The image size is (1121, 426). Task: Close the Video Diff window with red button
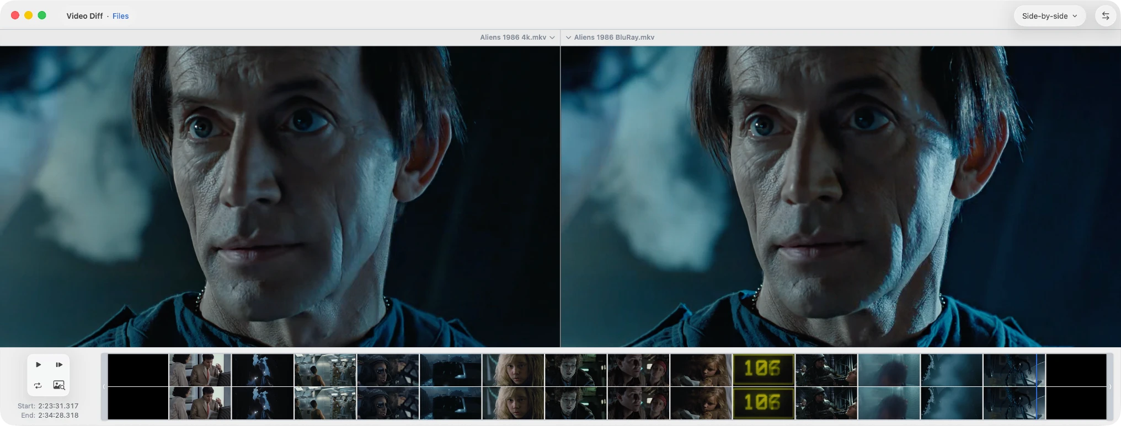pos(15,15)
